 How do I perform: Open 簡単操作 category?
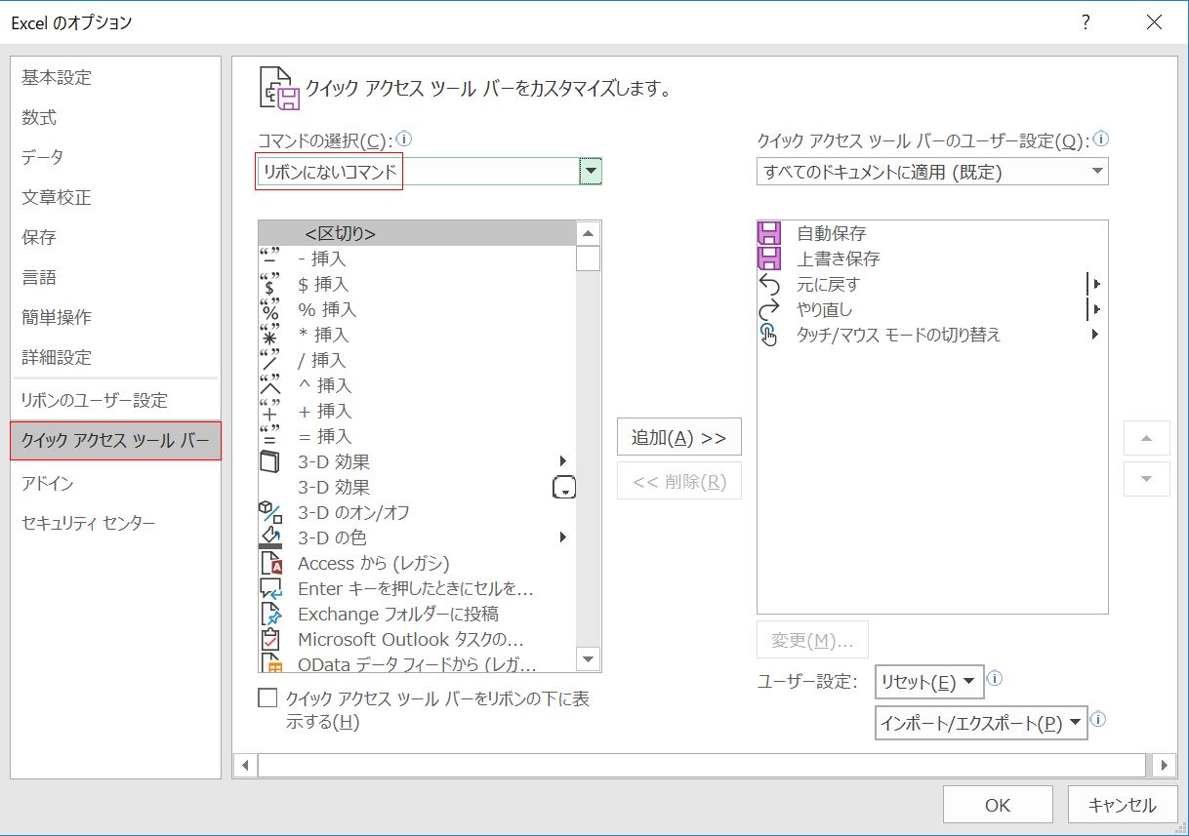click(115, 317)
